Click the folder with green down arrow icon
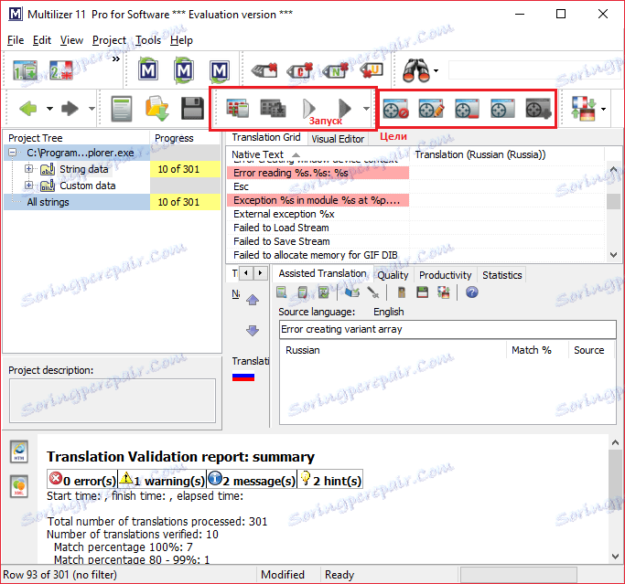 click(157, 108)
